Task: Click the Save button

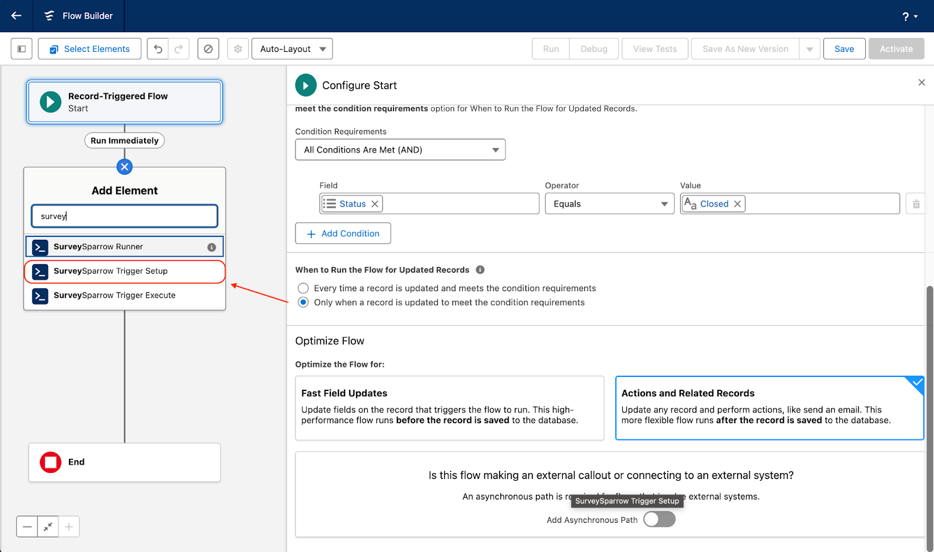Action: click(x=844, y=49)
